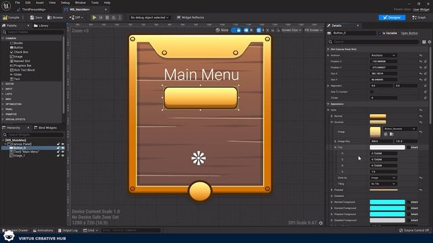Select Text widget in Palette
Screen dimensions: 433x243
17,79
